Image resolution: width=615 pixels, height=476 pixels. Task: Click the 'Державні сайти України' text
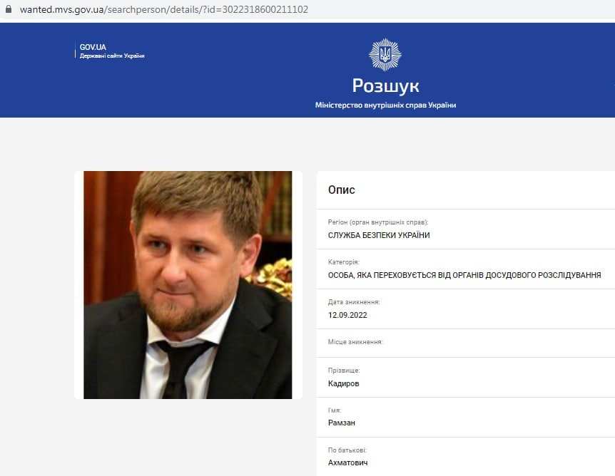point(112,56)
